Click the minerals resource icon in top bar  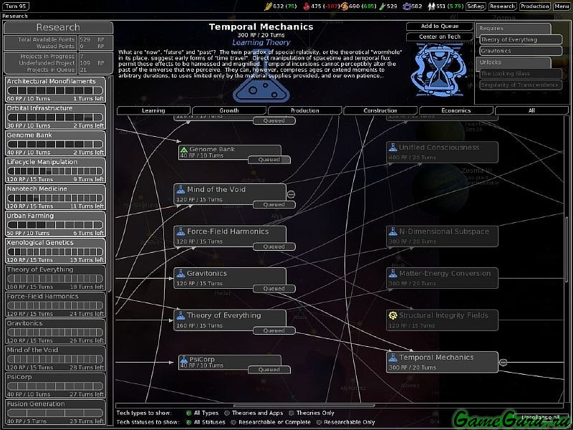pyautogui.click(x=307, y=6)
